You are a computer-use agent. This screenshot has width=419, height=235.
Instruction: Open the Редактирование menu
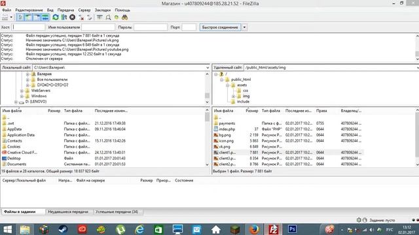pyautogui.click(x=29, y=10)
